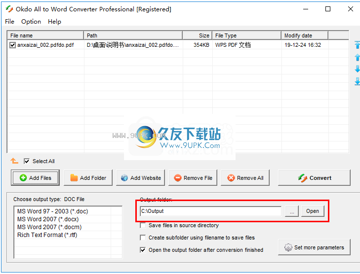Click the Add Folder button
The image size is (360, 274).
(88, 178)
